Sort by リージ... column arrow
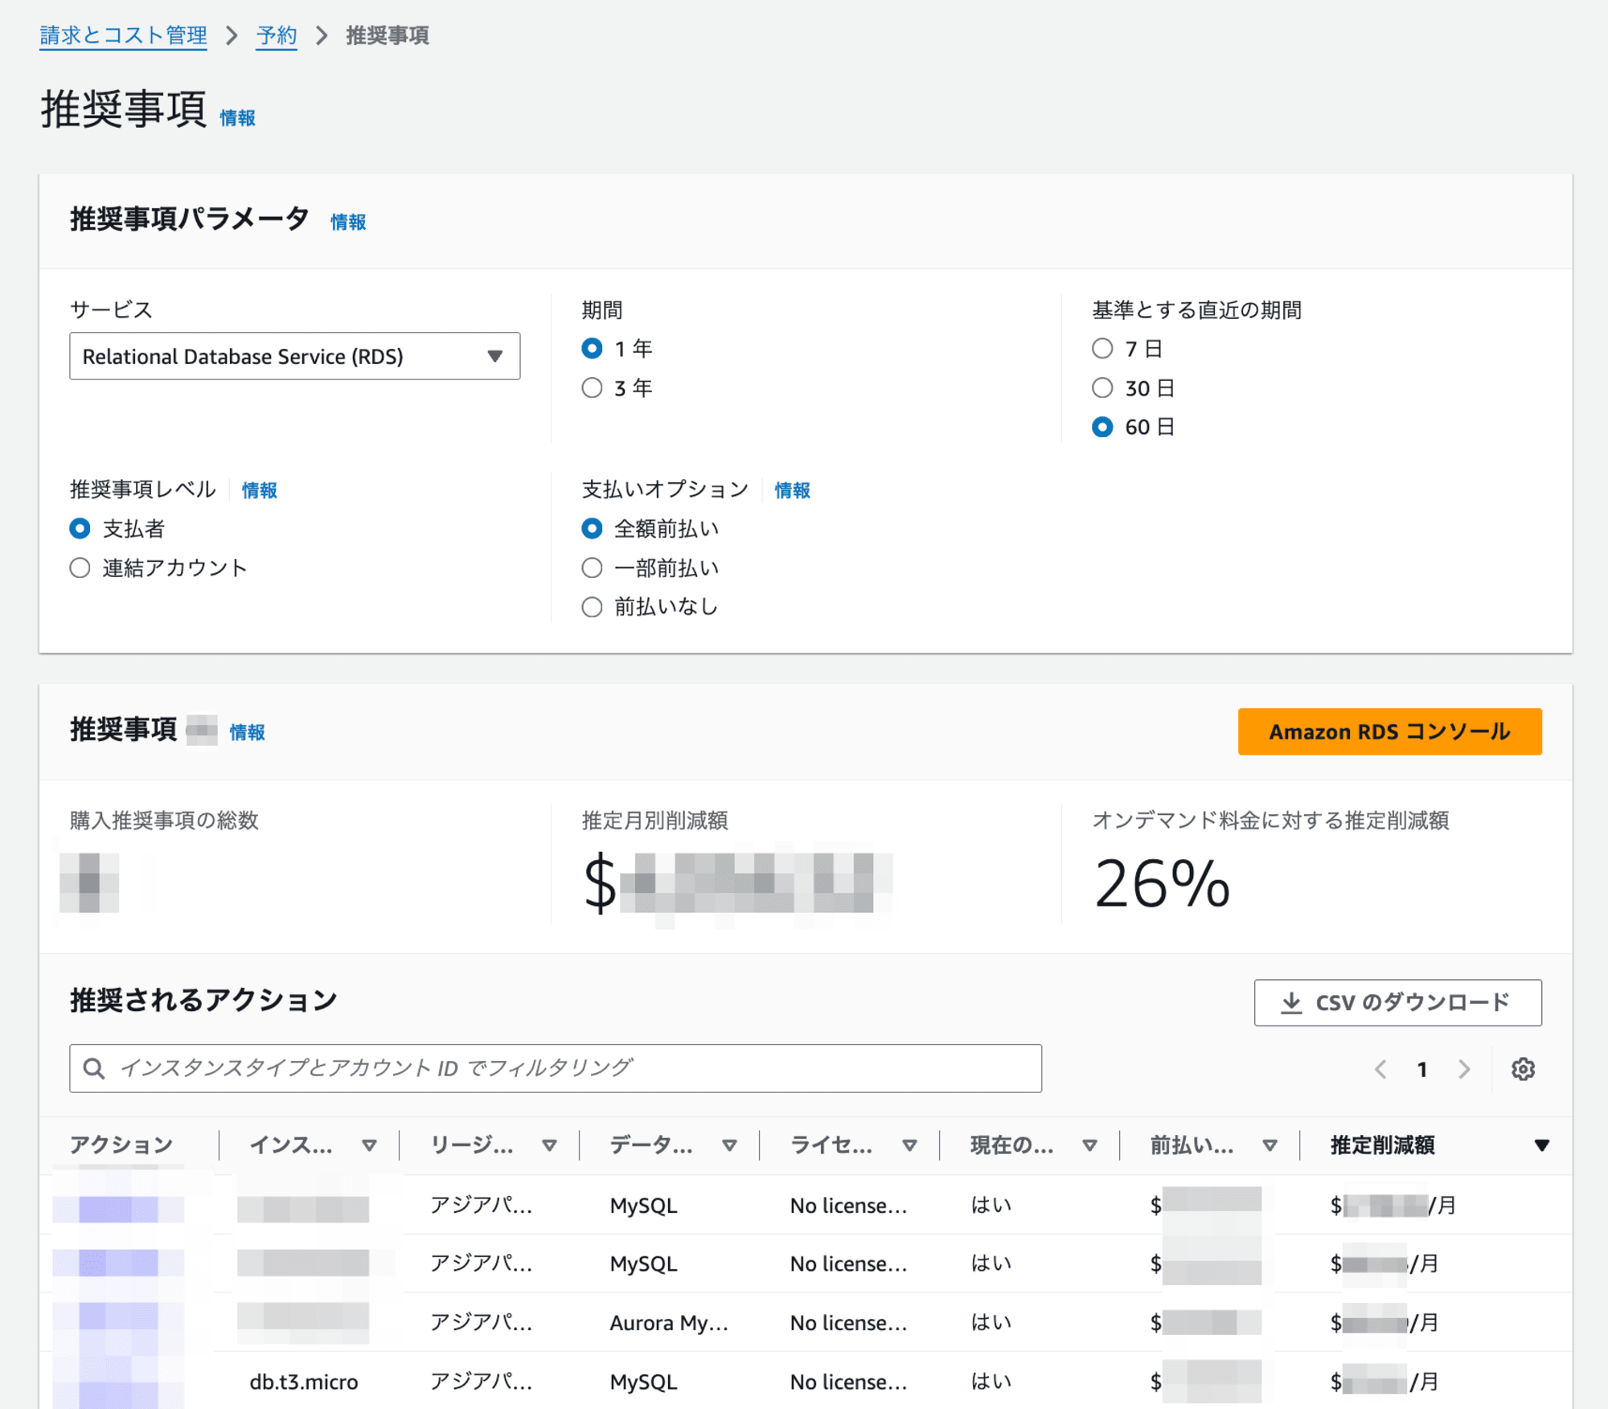The width and height of the screenshot is (1608, 1409). tap(549, 1145)
